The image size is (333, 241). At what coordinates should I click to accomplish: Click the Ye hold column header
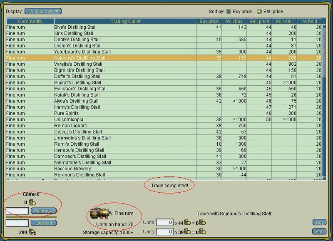309,21
